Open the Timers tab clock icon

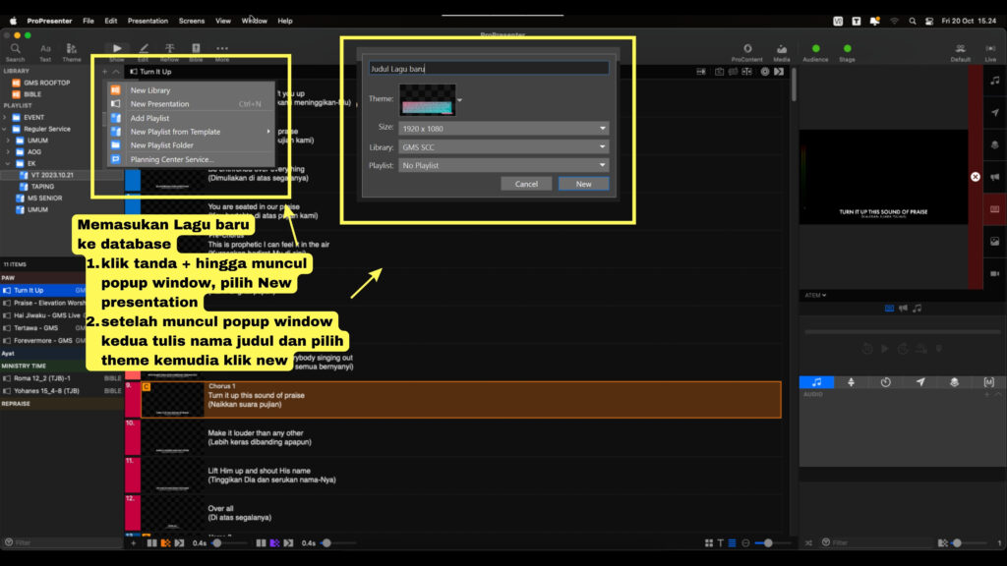click(886, 382)
